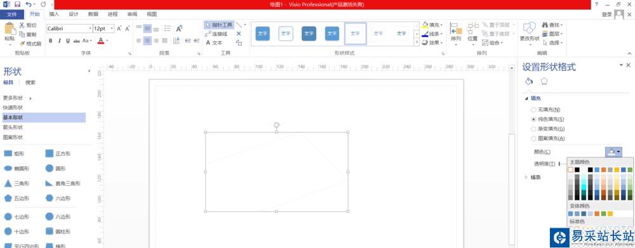The image size is (635, 248).
Task: Select No Fill (无填充) radio button
Action: (533, 110)
